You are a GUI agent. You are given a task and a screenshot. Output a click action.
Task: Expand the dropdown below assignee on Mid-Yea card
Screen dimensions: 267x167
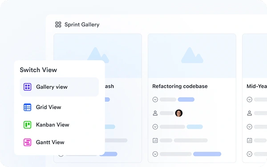(250, 127)
